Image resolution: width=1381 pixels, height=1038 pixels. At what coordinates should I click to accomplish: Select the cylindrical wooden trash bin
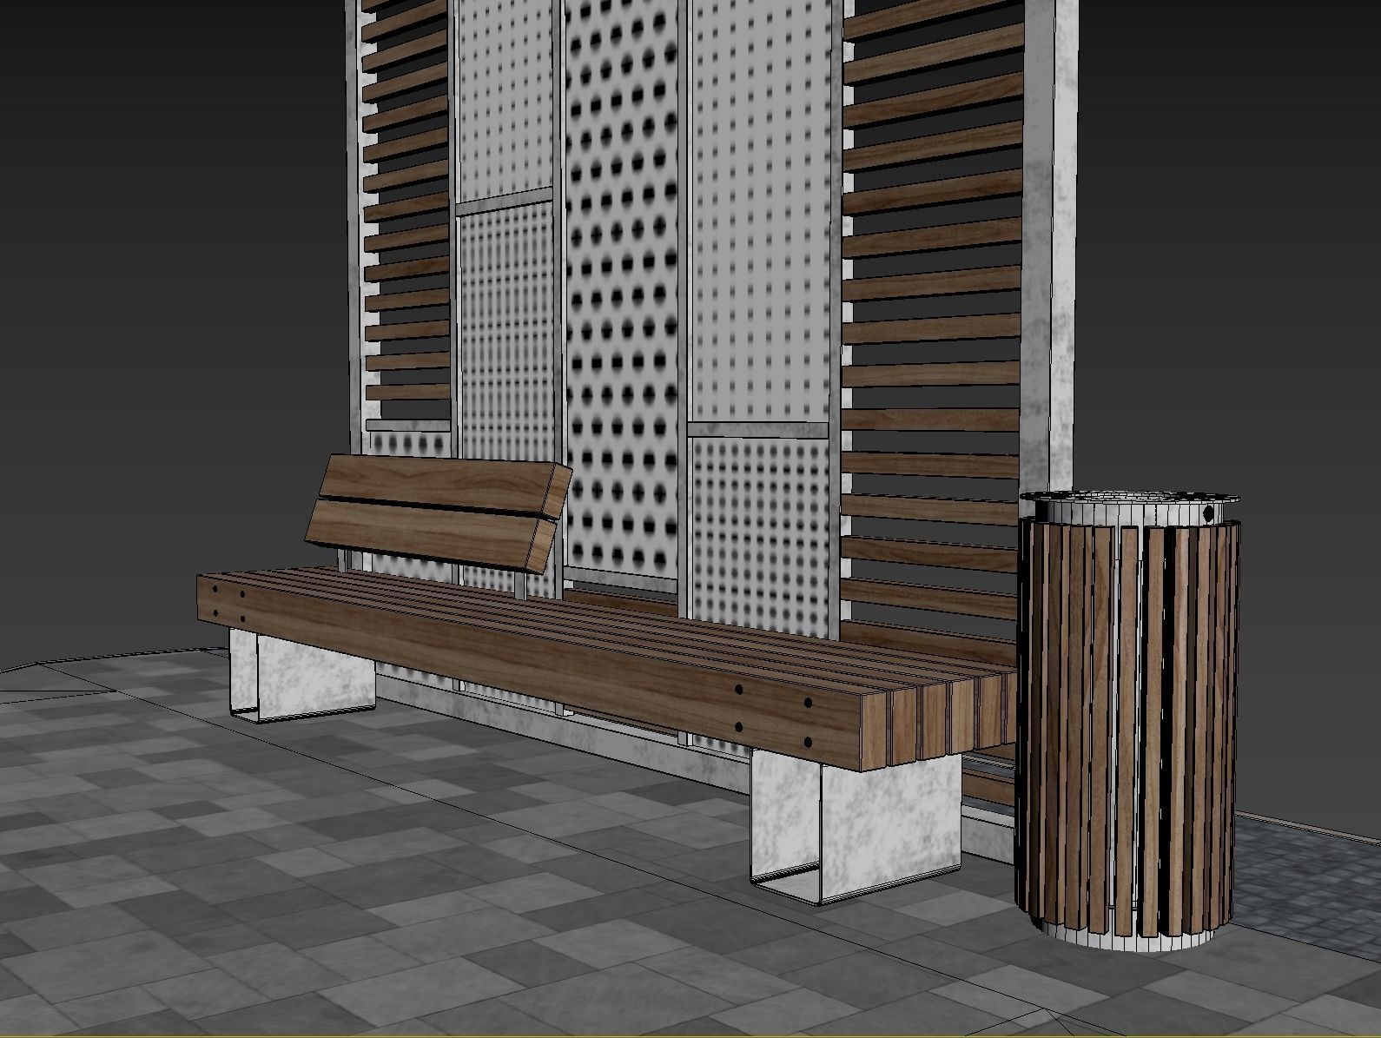tap(1129, 721)
